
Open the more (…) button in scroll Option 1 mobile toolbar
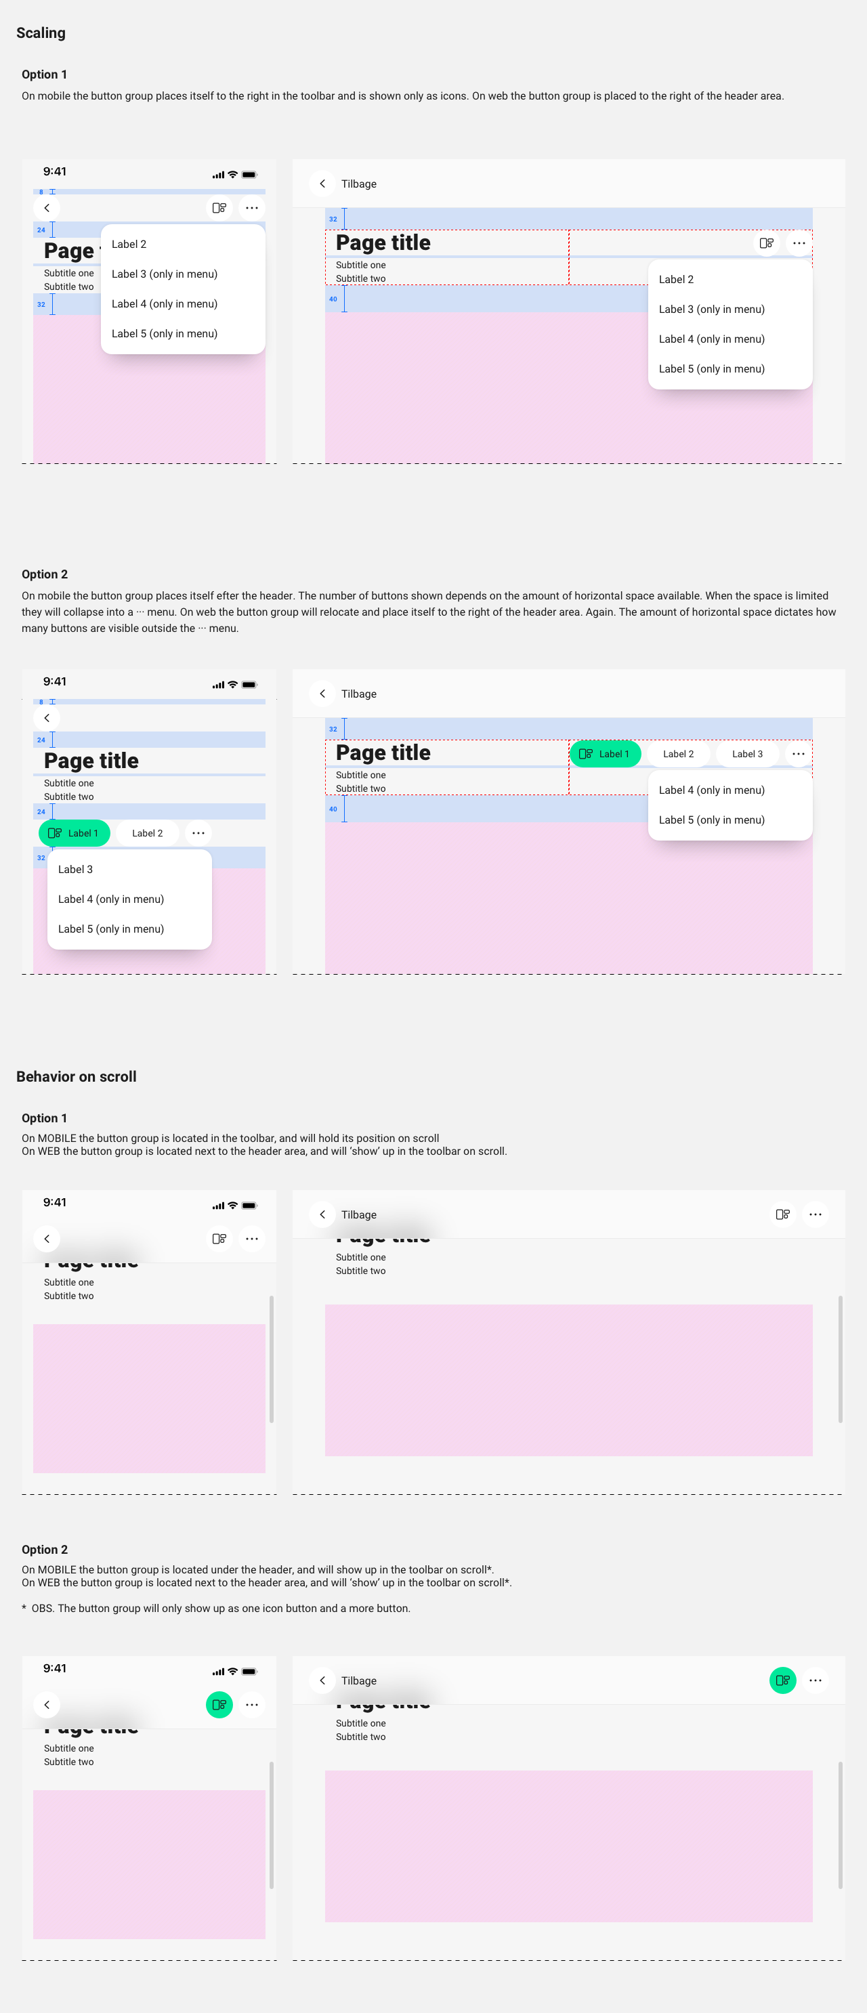[252, 1239]
